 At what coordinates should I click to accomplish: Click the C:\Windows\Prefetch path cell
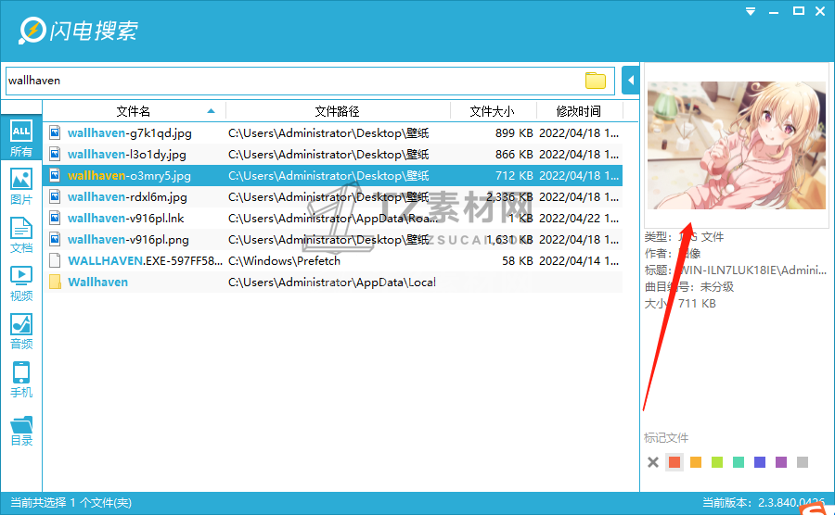pyautogui.click(x=285, y=260)
